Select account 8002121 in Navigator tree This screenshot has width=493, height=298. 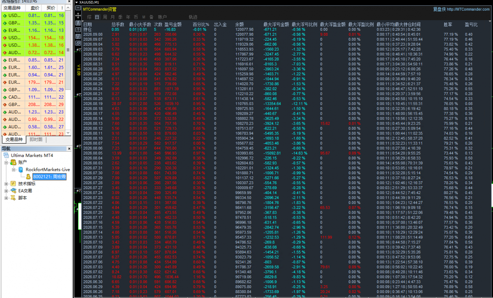pos(49,177)
